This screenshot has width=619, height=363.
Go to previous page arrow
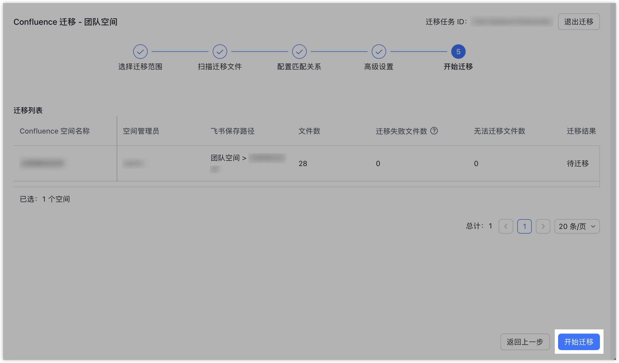click(x=506, y=226)
